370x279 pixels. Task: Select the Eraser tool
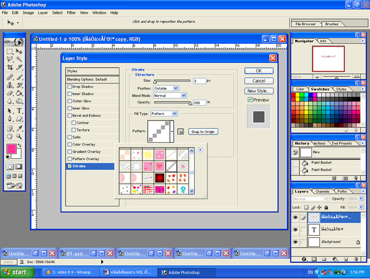[10, 93]
